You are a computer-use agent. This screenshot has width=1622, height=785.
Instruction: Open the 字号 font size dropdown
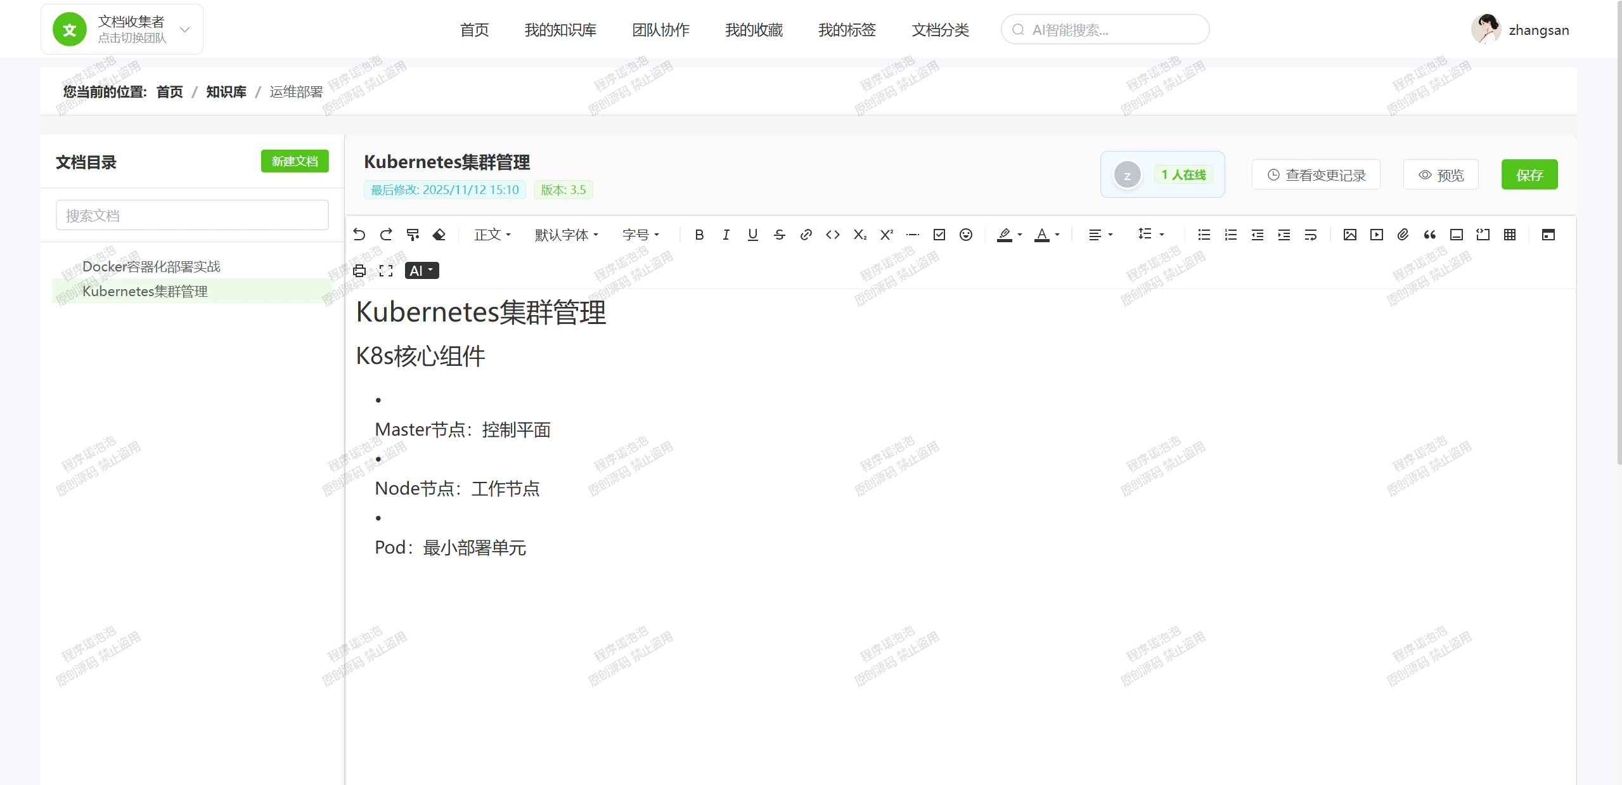click(x=641, y=235)
